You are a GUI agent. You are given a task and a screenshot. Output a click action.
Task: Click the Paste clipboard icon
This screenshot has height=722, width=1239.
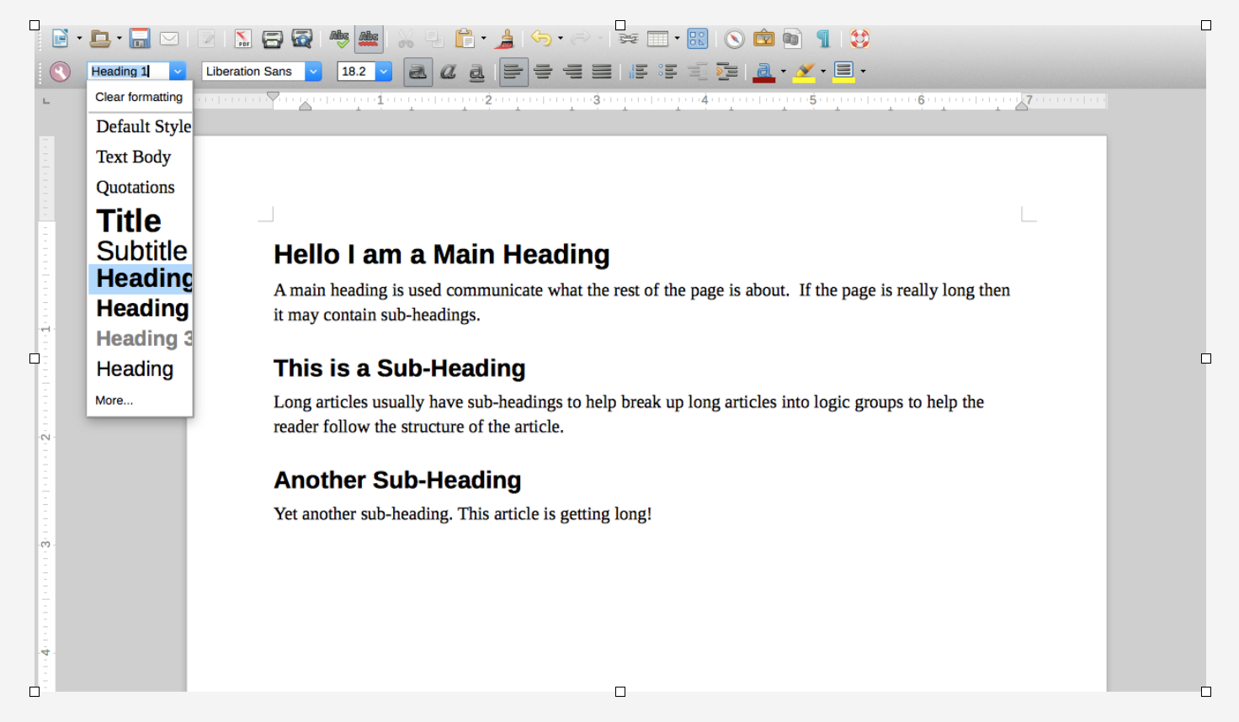pyautogui.click(x=465, y=39)
